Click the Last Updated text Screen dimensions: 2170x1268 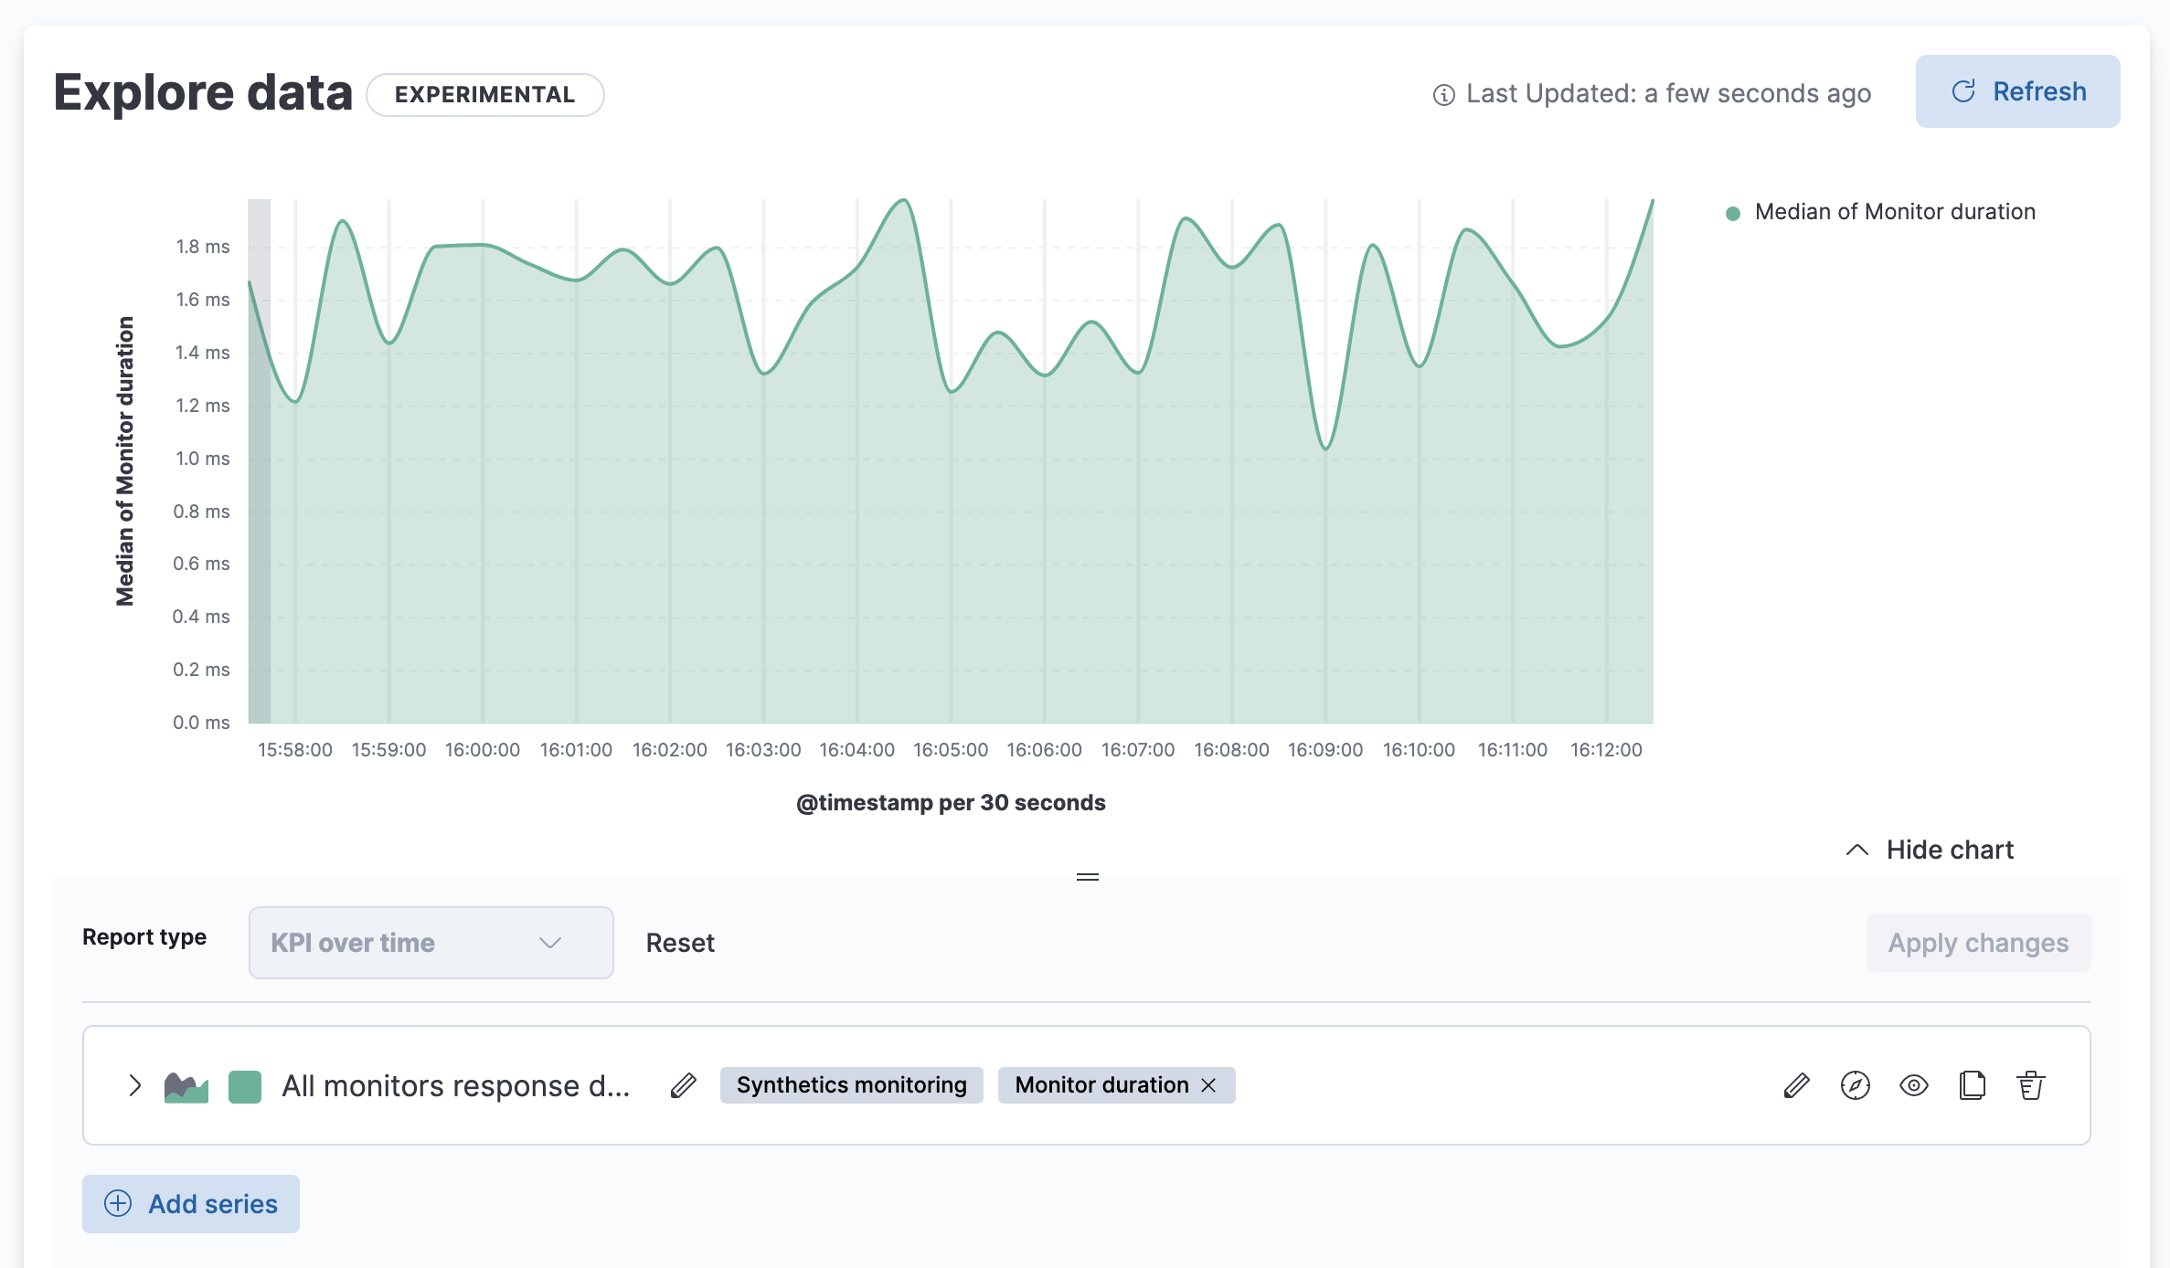click(1668, 93)
